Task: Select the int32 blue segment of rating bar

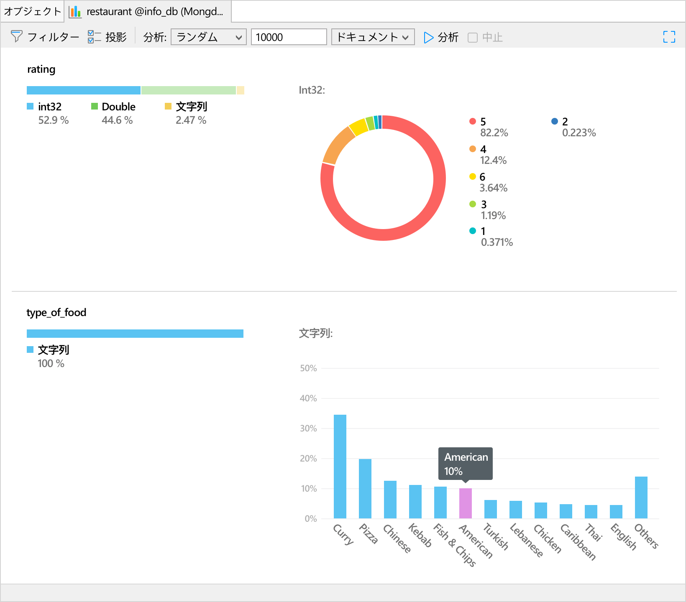Action: pyautogui.click(x=84, y=90)
